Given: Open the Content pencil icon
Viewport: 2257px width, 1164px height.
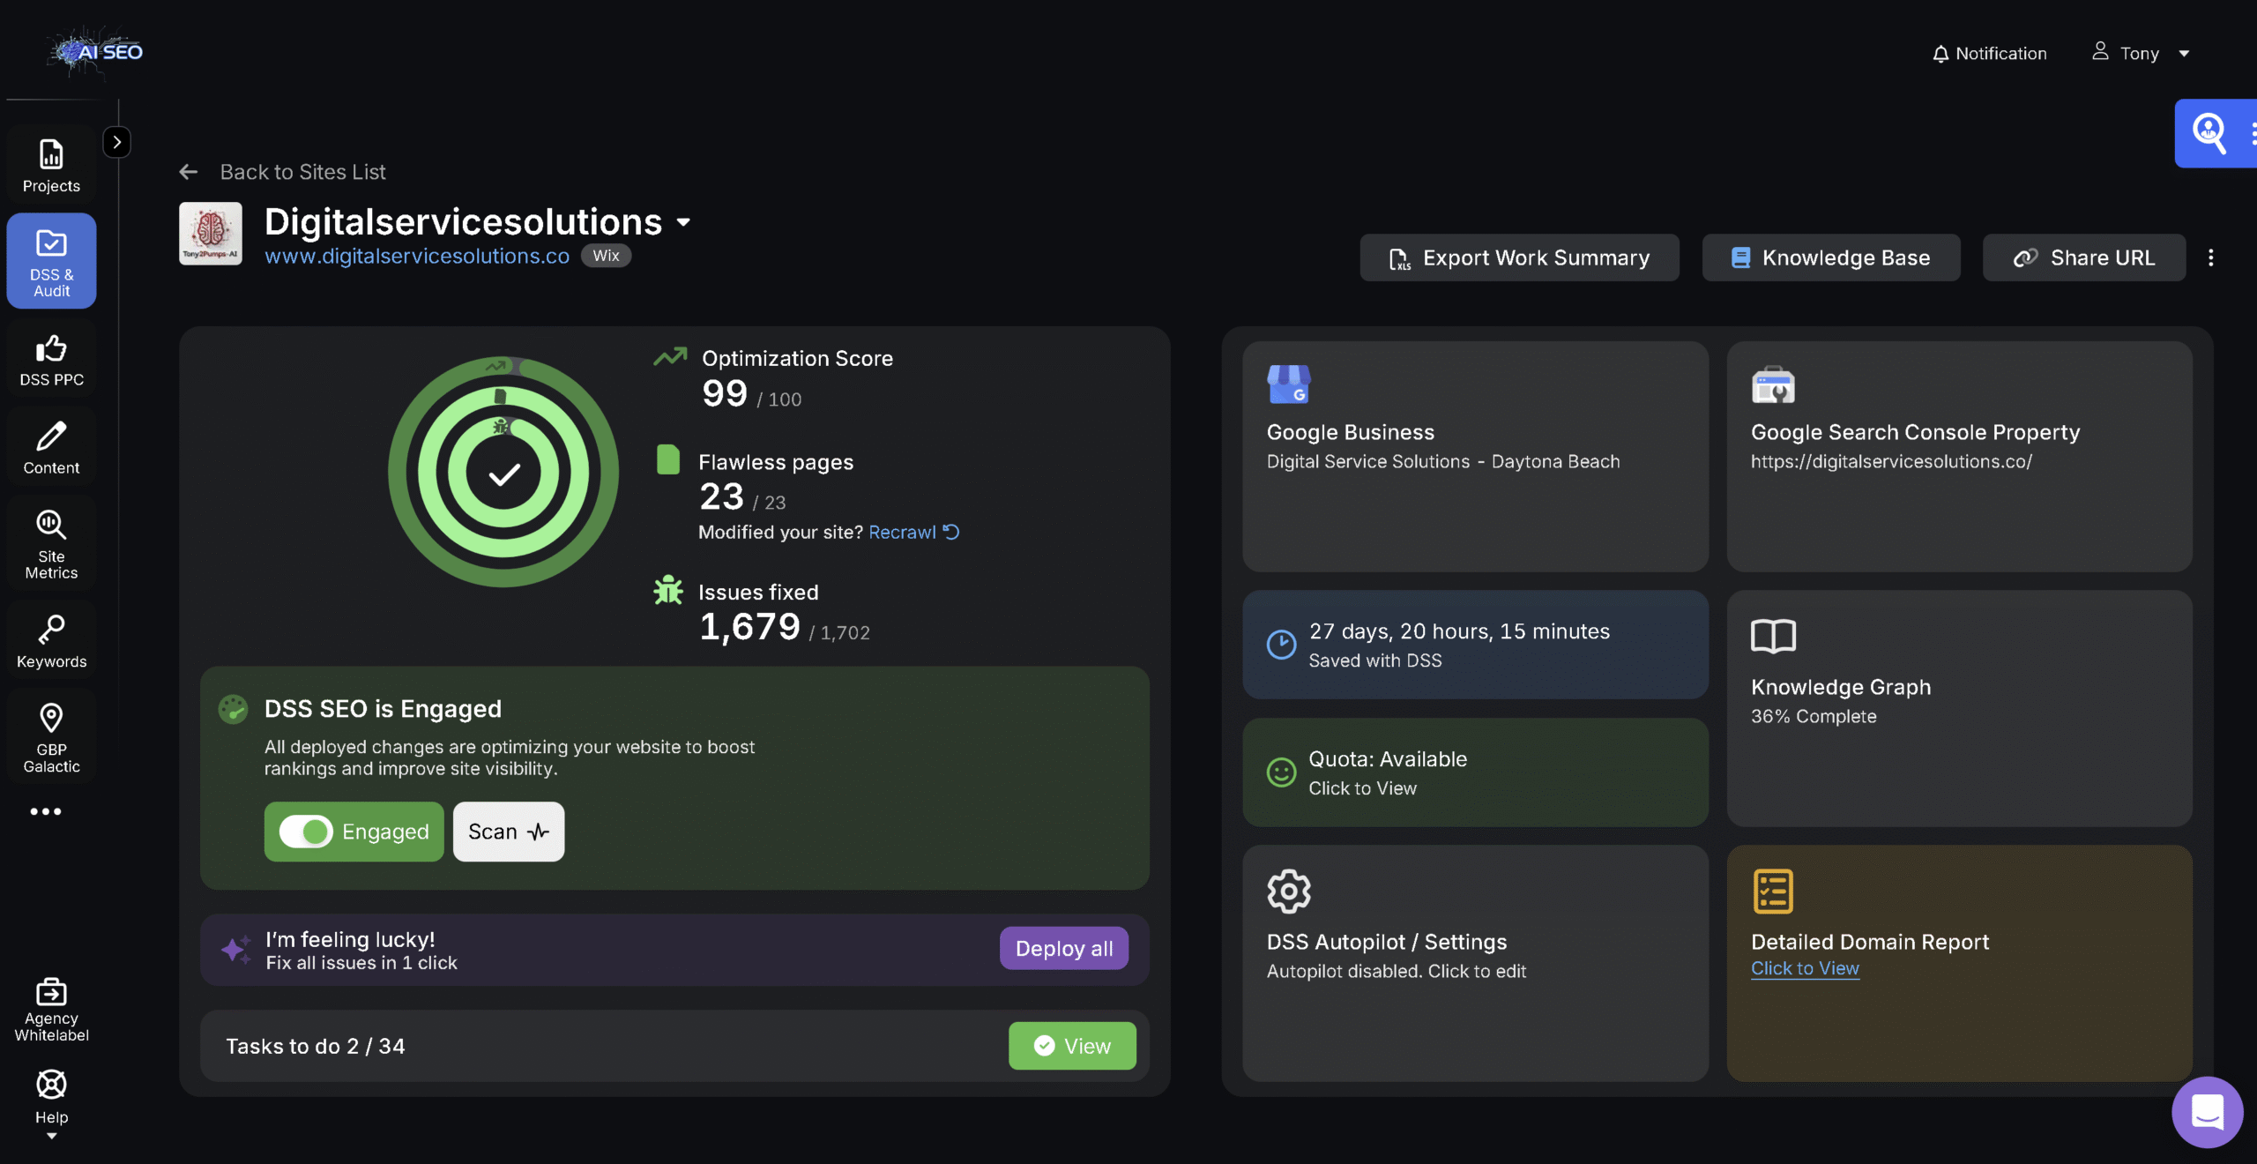Looking at the screenshot, I should pyautogui.click(x=51, y=437).
